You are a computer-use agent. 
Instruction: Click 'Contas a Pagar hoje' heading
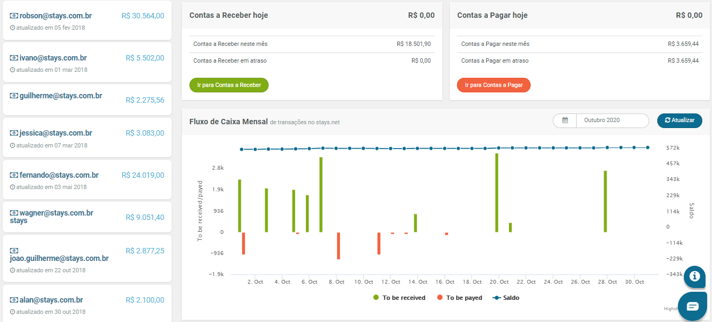[492, 15]
